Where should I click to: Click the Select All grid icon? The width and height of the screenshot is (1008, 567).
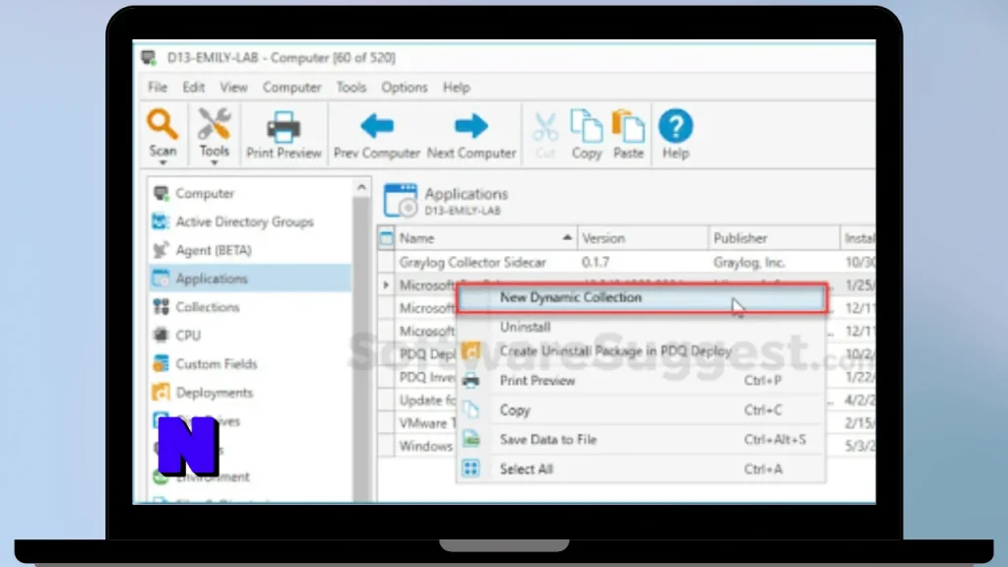471,469
